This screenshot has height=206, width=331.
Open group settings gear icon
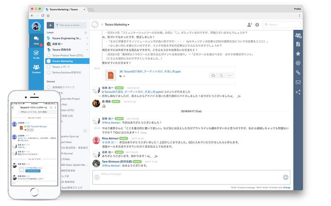point(257,25)
